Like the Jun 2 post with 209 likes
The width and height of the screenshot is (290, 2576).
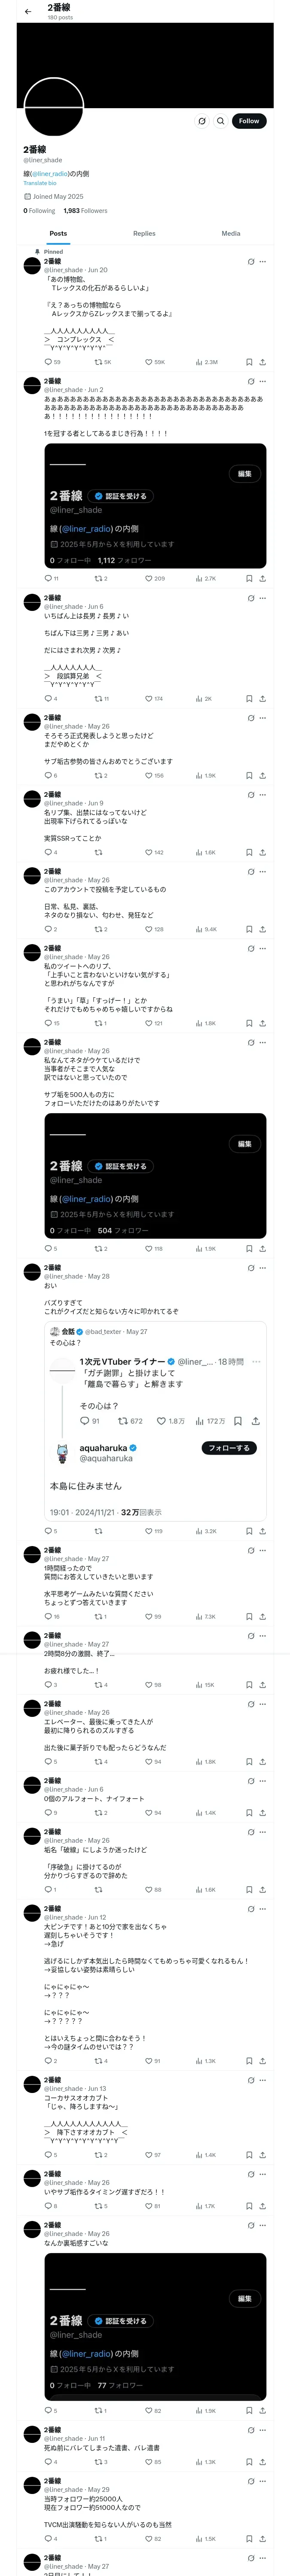pos(148,578)
